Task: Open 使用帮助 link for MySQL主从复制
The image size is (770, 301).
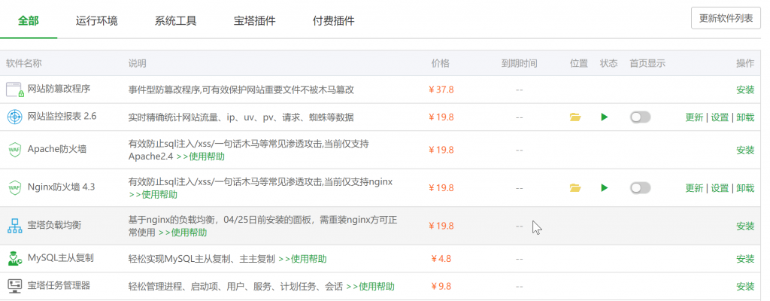Action: 302,259
